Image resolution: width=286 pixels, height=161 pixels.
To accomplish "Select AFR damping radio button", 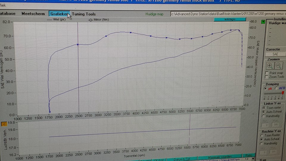I will [x=276, y=89].
